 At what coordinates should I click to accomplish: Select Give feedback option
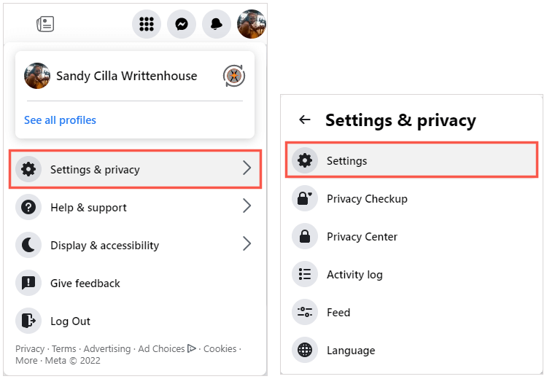(85, 284)
